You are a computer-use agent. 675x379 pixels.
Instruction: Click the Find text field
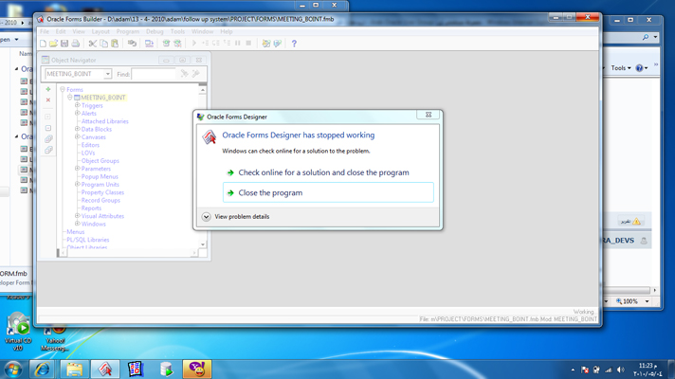(x=153, y=74)
